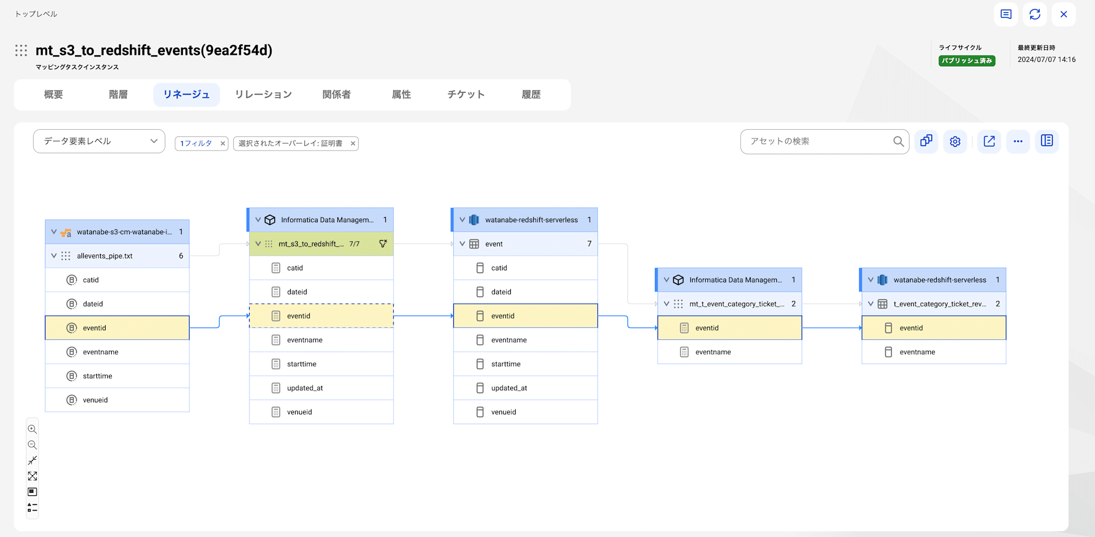Zoom out of the lineage diagram
This screenshot has width=1095, height=537.
tap(32, 445)
